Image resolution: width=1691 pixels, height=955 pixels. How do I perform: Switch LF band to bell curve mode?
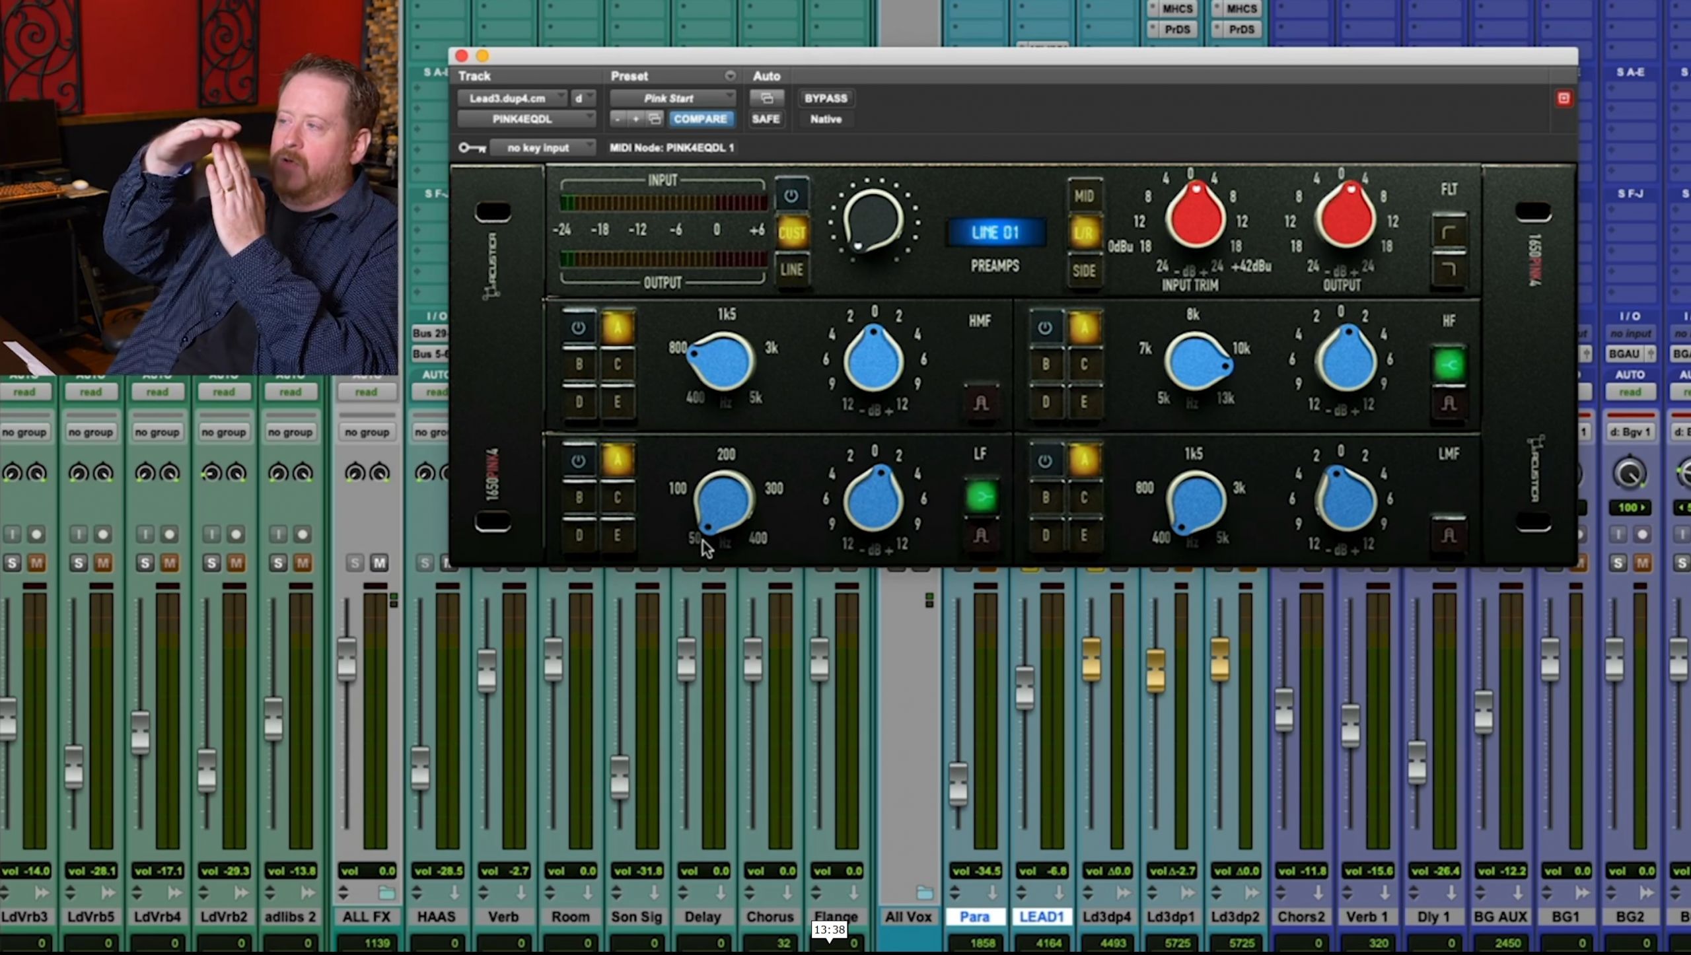(981, 535)
